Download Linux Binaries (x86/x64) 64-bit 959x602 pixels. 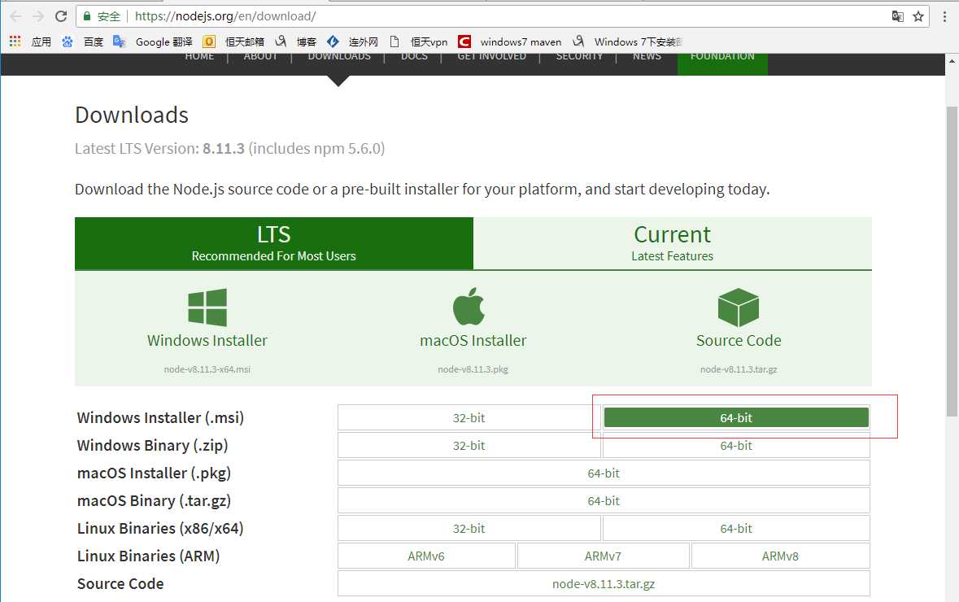tap(736, 528)
